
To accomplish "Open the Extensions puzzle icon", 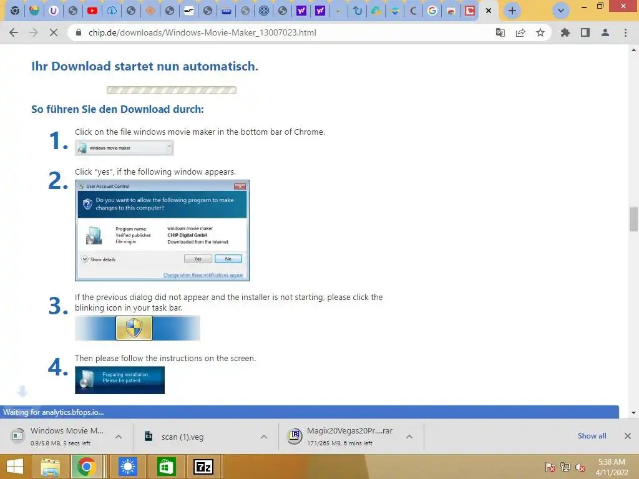I will 565,32.
